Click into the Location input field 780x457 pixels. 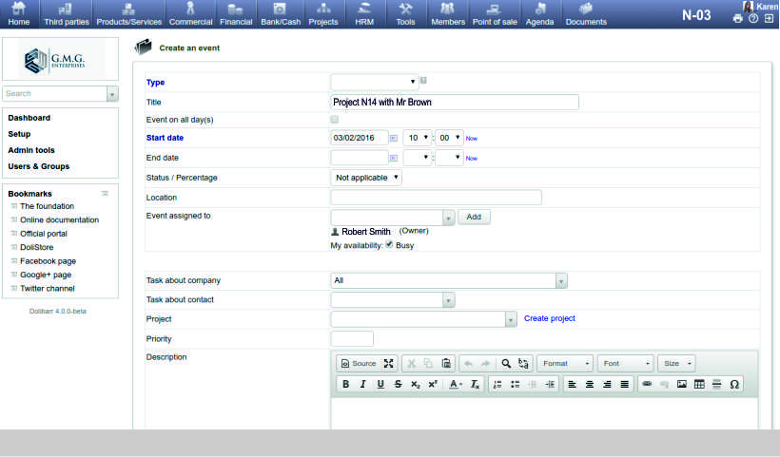coord(436,198)
